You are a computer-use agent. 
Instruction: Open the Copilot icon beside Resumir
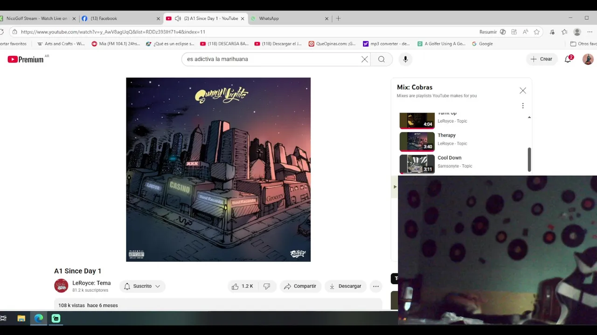503,32
